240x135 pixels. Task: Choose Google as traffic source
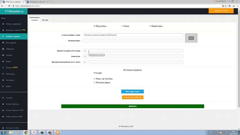click(94, 73)
